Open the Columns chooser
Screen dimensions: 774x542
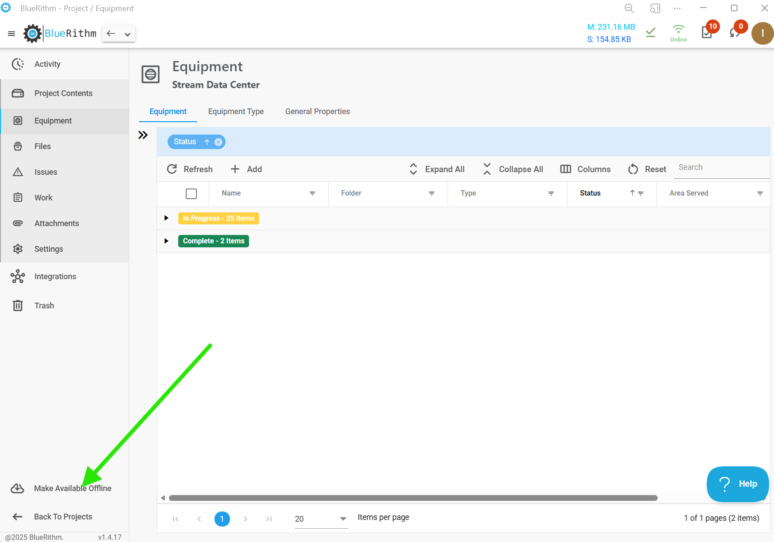click(585, 169)
